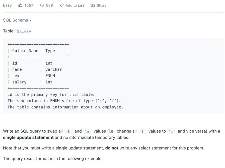Click the Salary table name code tag

tap(24, 31)
